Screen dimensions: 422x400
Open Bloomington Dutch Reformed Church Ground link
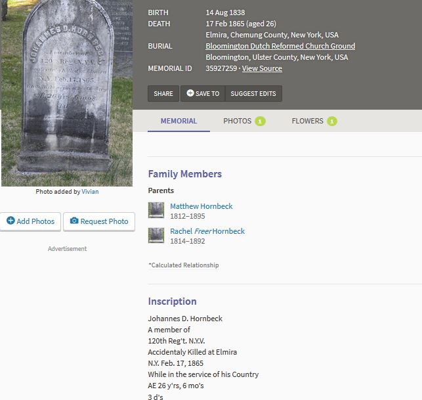pyautogui.click(x=280, y=46)
